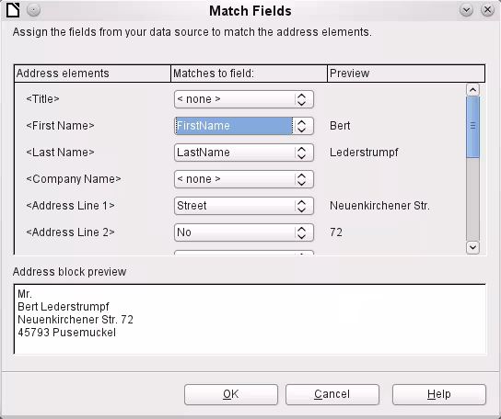The image size is (501, 419).
Task: Click the spinner arrows of the Title combo box
Action: 301,99
